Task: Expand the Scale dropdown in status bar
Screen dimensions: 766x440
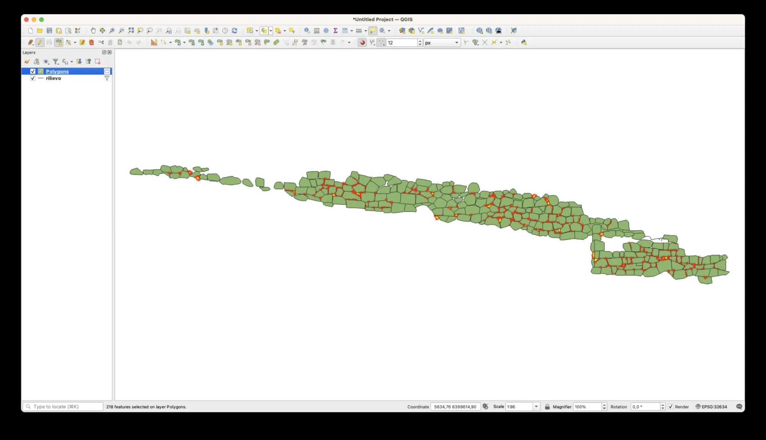Action: coord(536,407)
